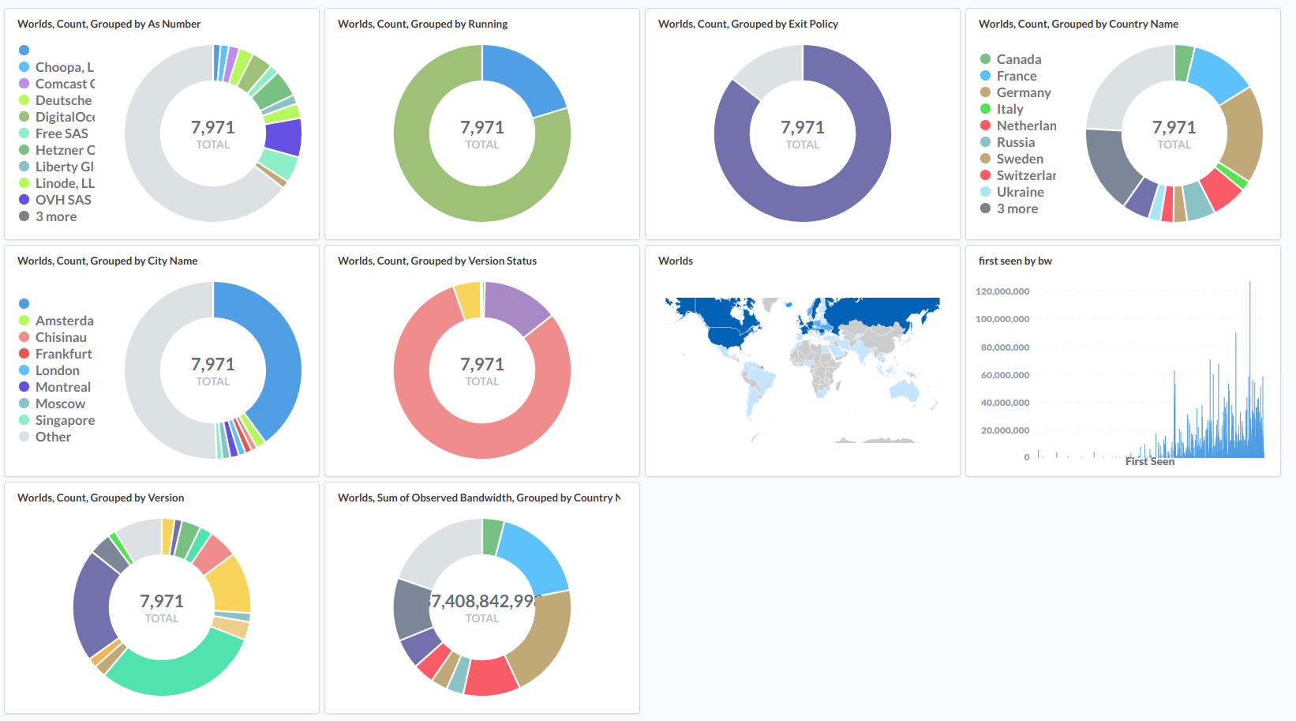Click the red segment of Observed Bandwidth donut
Viewport: 1296px width, 721px height.
(x=491, y=676)
